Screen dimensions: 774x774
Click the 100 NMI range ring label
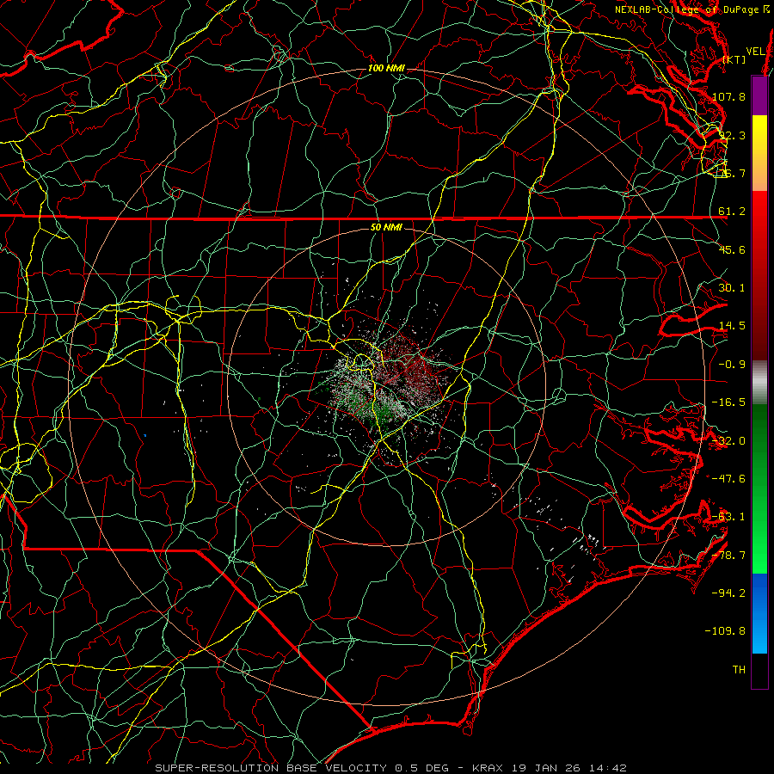386,68
